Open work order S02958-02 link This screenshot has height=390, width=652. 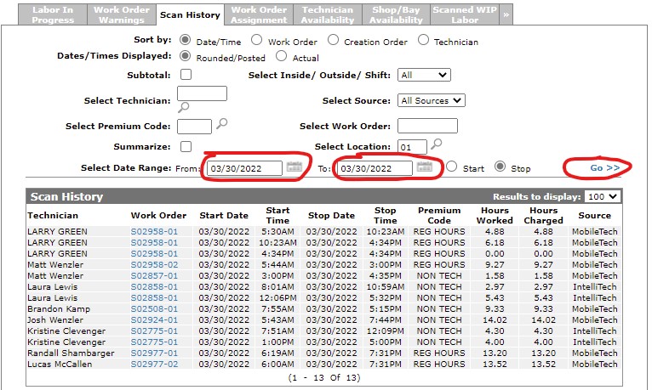[x=154, y=264]
